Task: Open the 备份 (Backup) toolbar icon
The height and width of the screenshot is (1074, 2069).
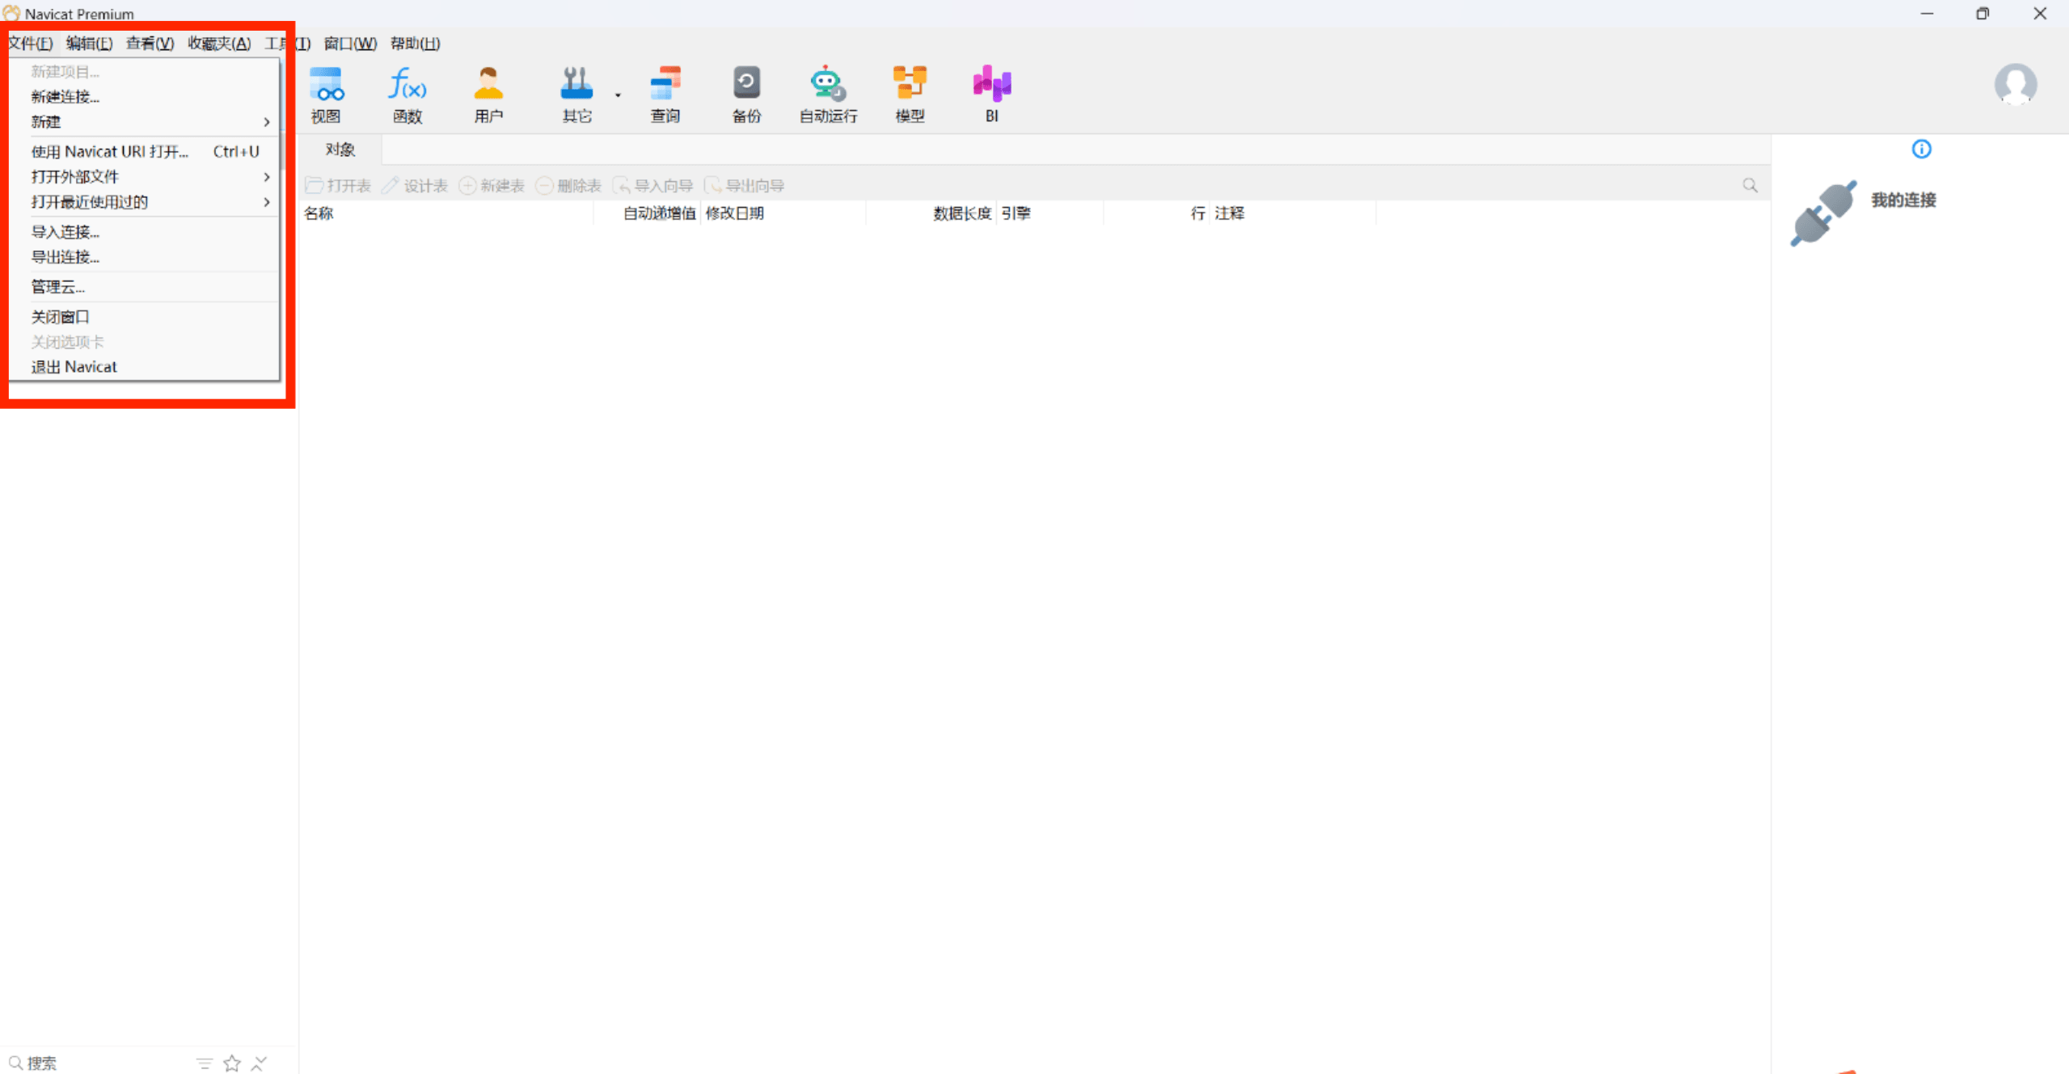Action: click(x=746, y=95)
